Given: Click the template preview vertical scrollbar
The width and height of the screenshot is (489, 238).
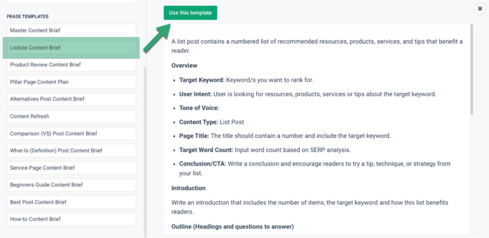Looking at the screenshot, I should point(472,70).
